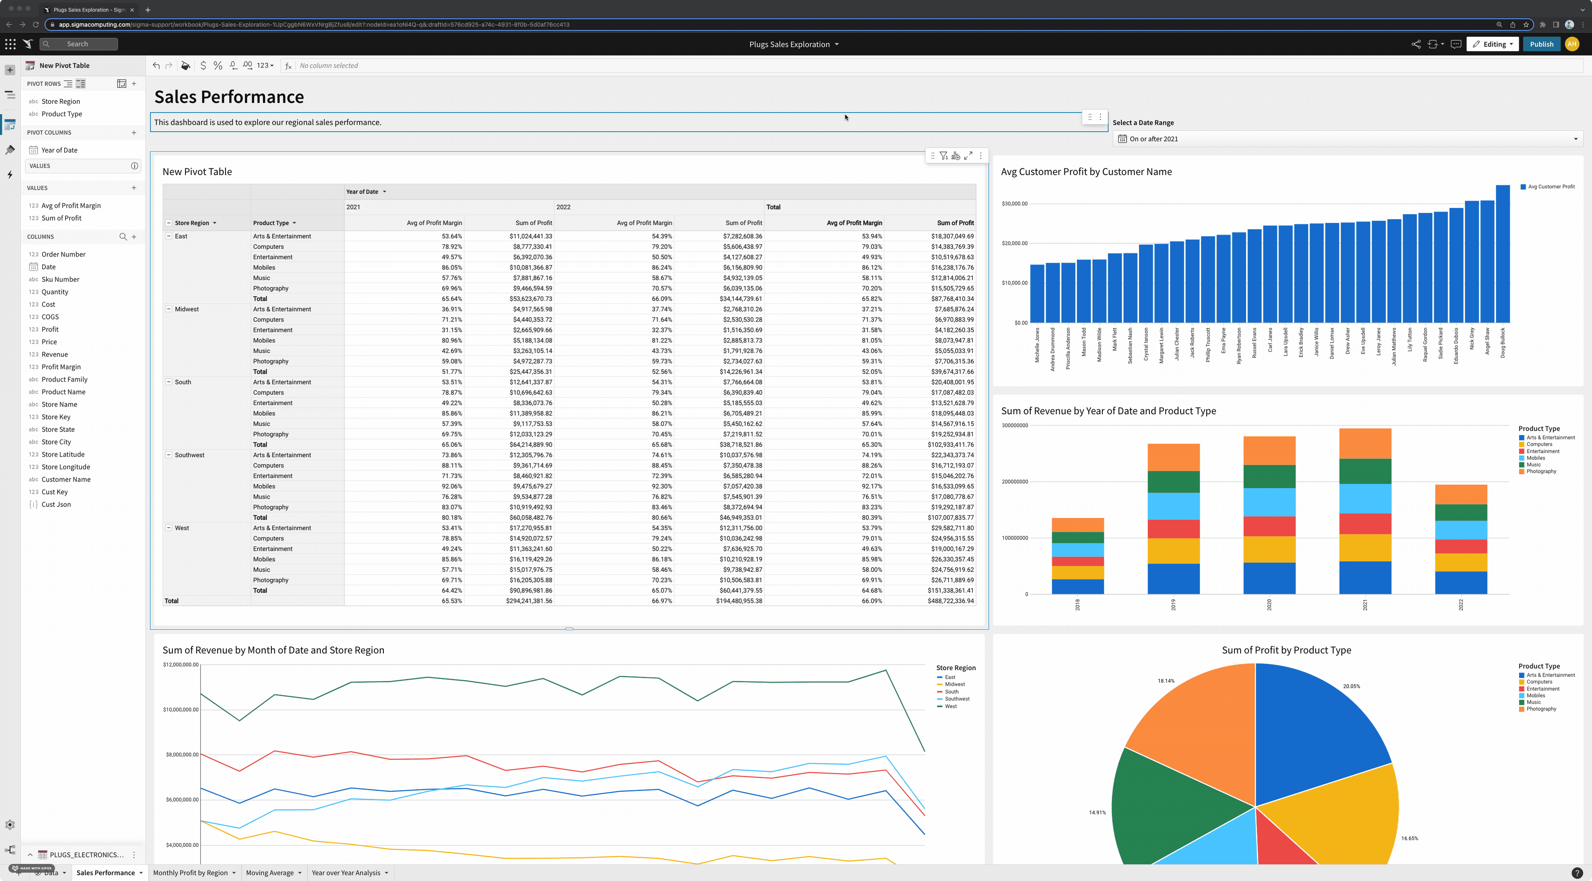Switch to the Monthly Profit by Region tab
This screenshot has height=881, width=1592.
(190, 872)
